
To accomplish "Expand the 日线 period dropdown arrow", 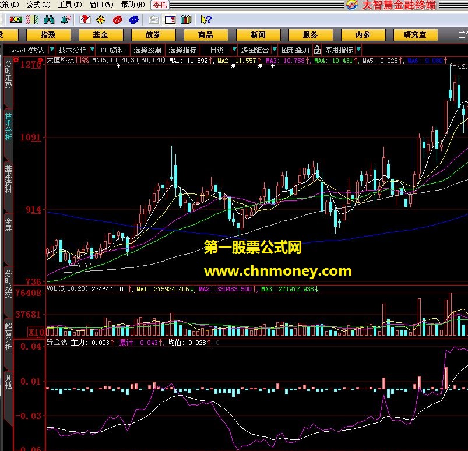I will 234,50.
